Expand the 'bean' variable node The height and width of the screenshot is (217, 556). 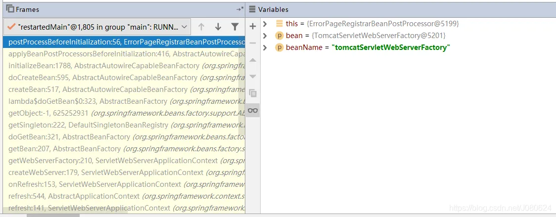[x=265, y=36]
